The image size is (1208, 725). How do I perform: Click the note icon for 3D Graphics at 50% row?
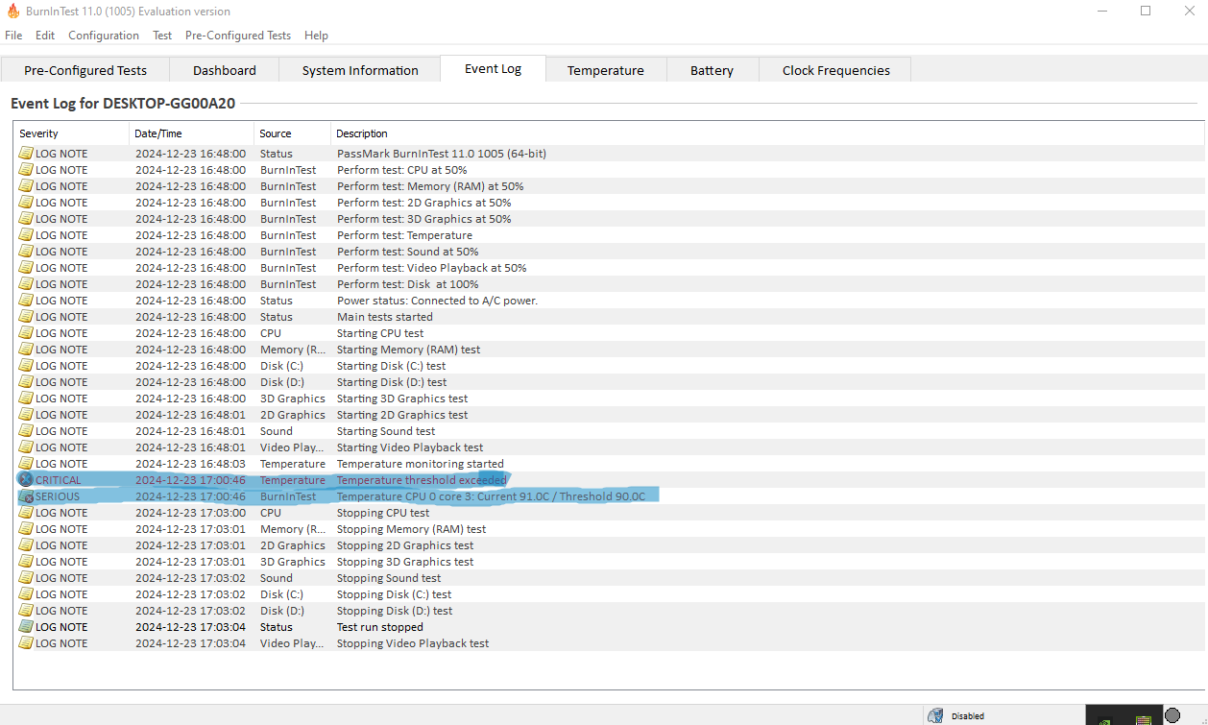(x=26, y=219)
